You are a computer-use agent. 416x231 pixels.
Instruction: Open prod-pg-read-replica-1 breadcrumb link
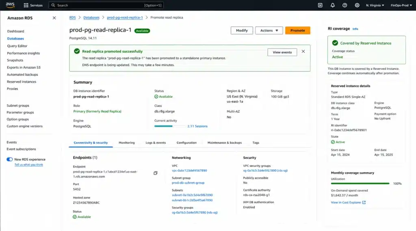[x=125, y=17]
